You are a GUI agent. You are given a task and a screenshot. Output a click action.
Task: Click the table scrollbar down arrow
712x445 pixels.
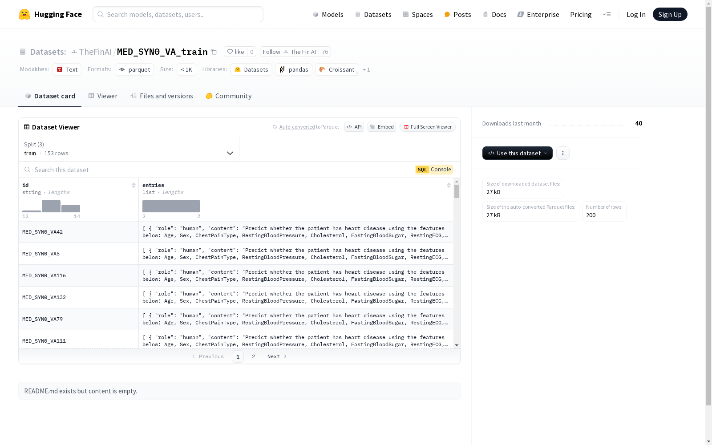(x=457, y=345)
